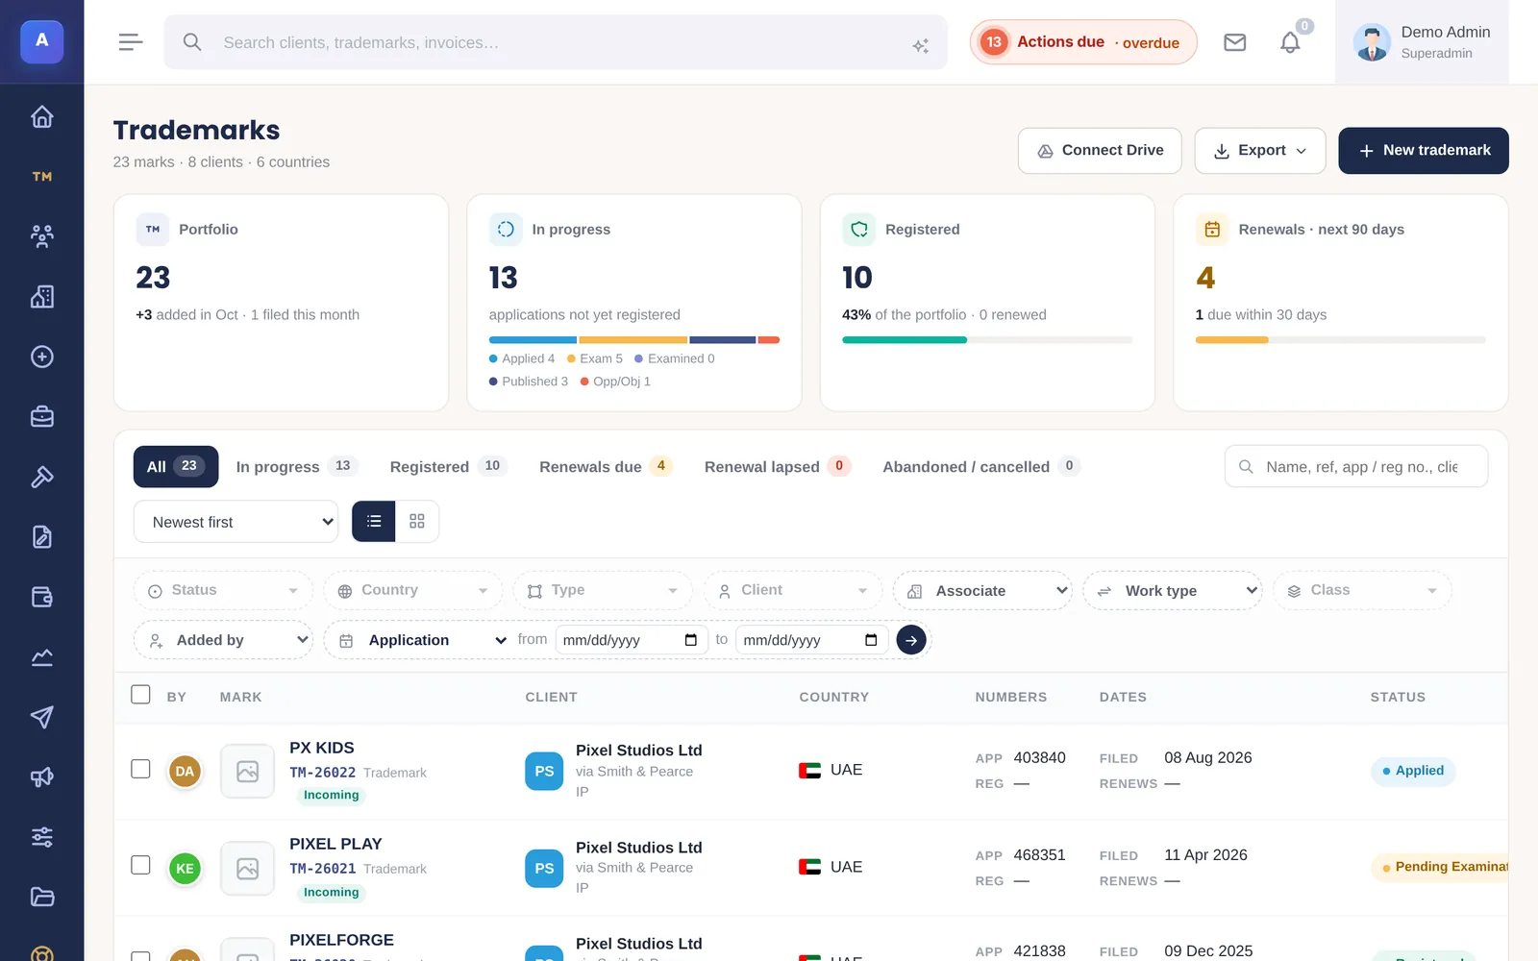Switch to grid view

pos(417,521)
